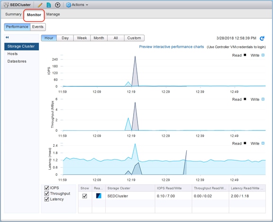Click the teal document icon in toolbar
This screenshot has width=273, height=222.
point(48,5)
